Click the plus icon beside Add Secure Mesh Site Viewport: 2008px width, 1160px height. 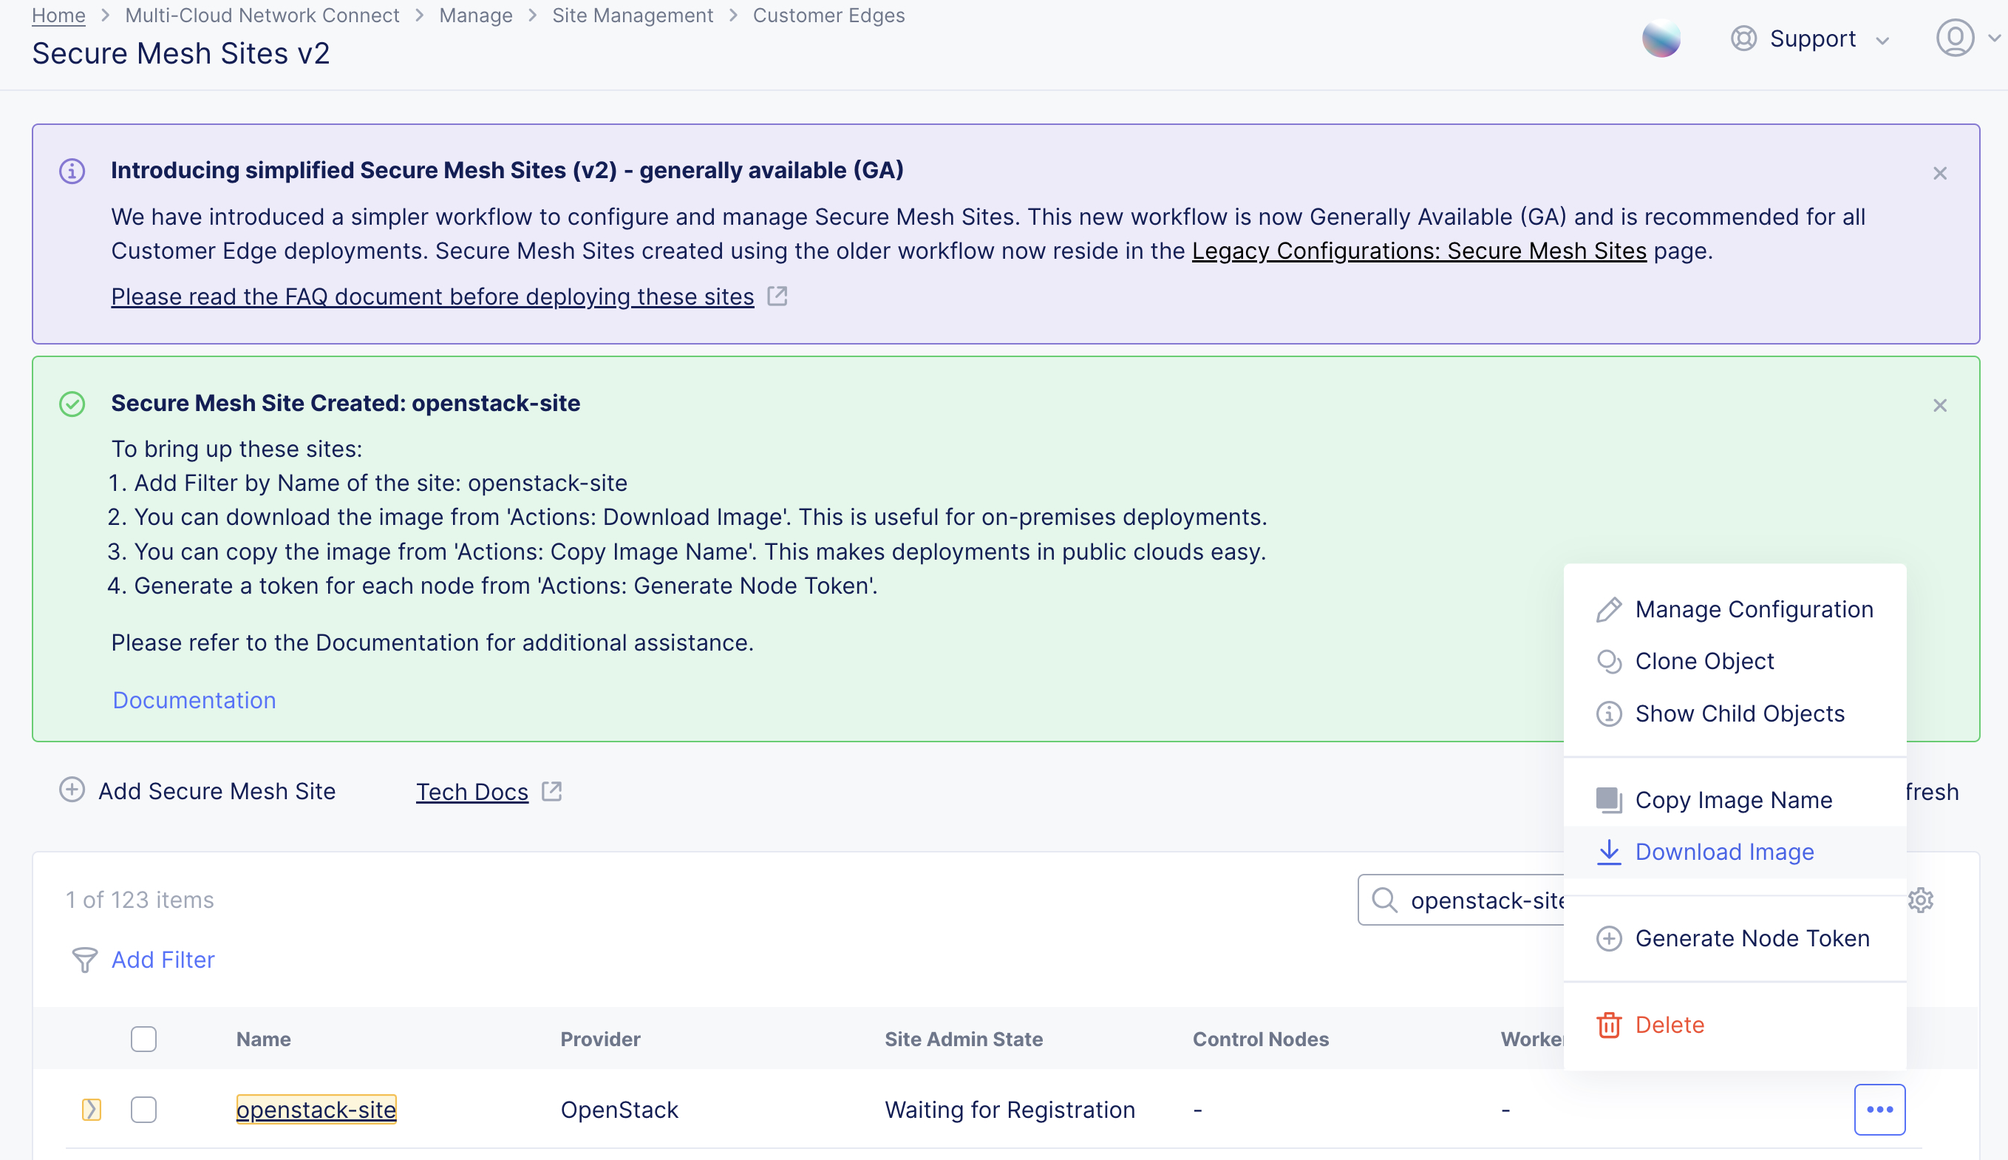[72, 790]
